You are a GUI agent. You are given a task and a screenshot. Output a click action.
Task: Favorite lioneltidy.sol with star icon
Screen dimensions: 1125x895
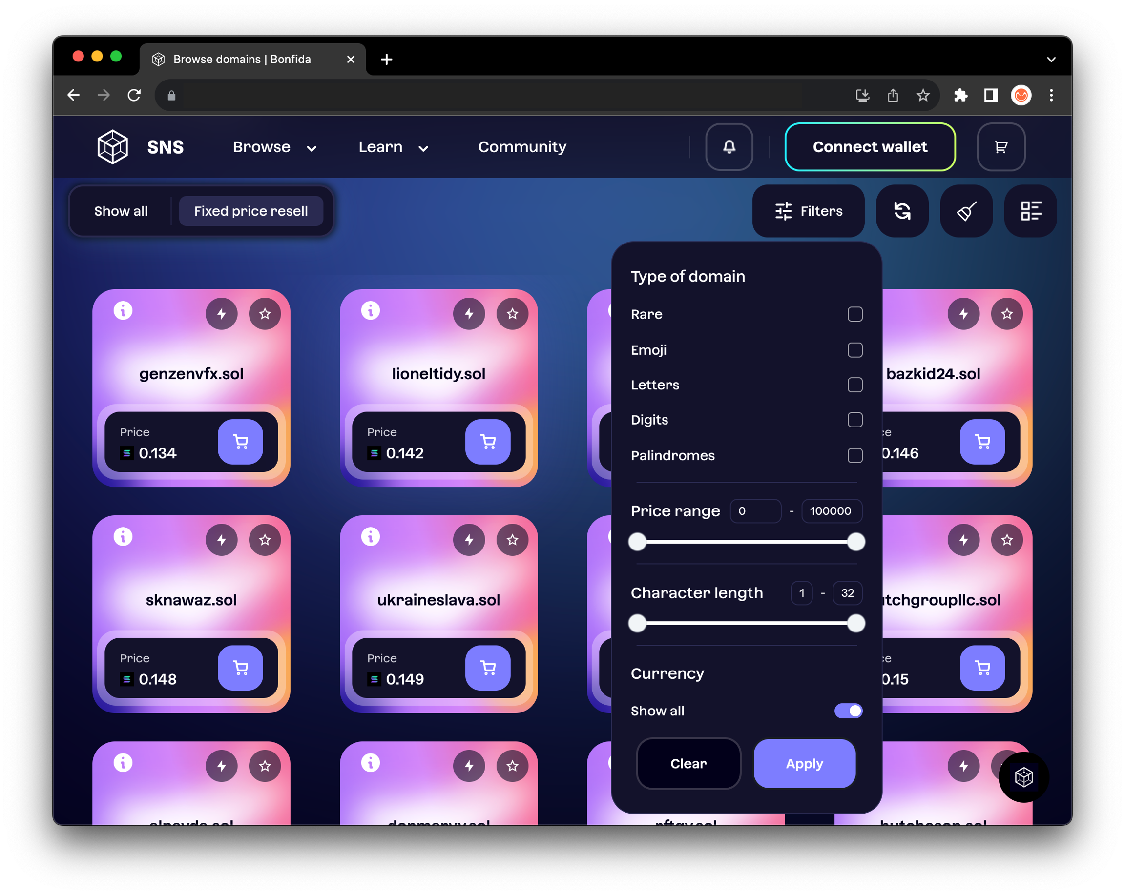[x=512, y=313]
